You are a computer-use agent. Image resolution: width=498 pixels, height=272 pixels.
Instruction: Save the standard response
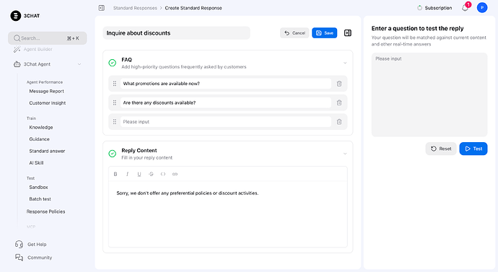click(324, 33)
